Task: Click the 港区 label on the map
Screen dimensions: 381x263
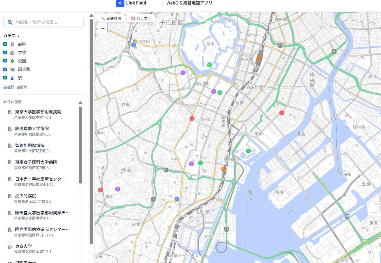Action: (x=126, y=170)
